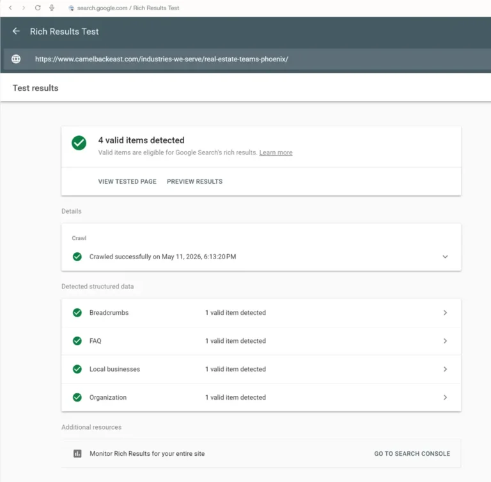Click green check icon for Organization
This screenshot has height=482, width=491.
[77, 397]
